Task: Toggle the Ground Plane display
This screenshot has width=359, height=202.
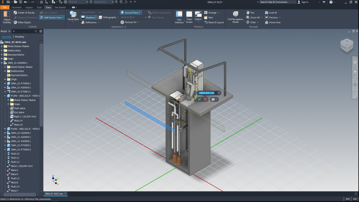Action: coord(129,13)
